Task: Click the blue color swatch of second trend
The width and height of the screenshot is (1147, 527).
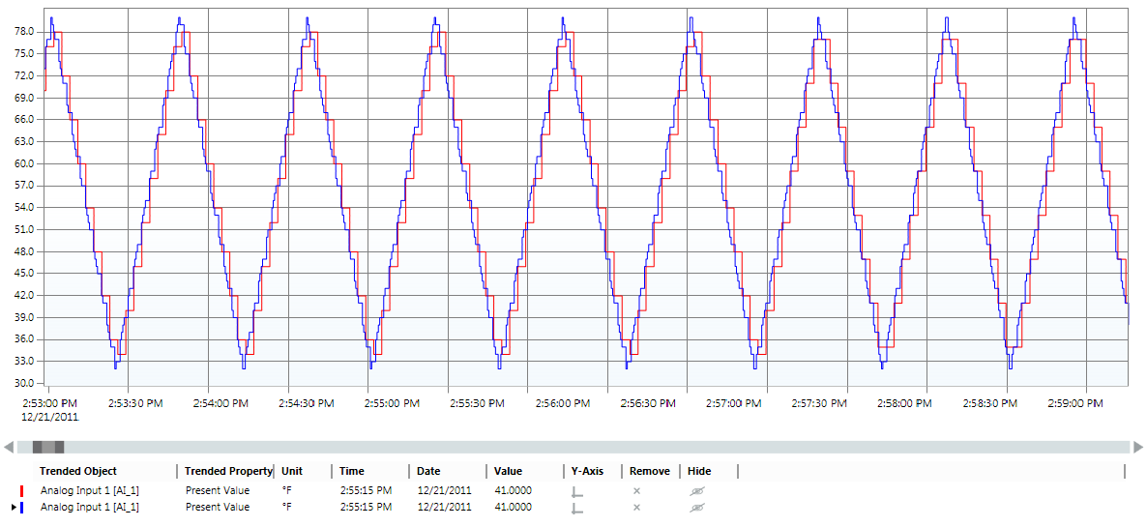Action: [x=21, y=508]
